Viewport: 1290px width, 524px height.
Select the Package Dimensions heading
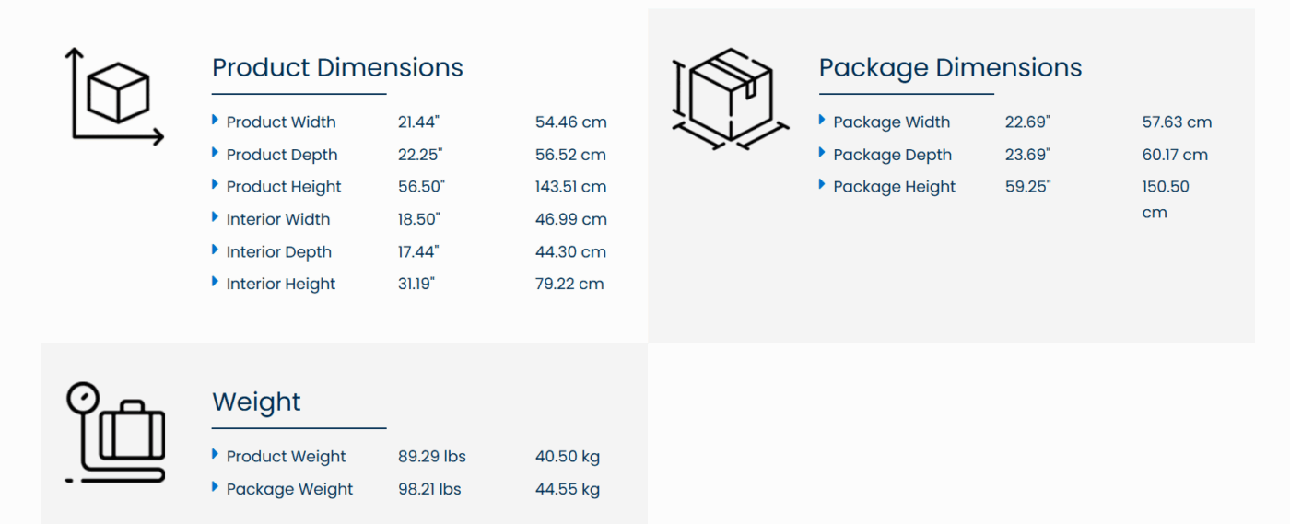click(950, 67)
